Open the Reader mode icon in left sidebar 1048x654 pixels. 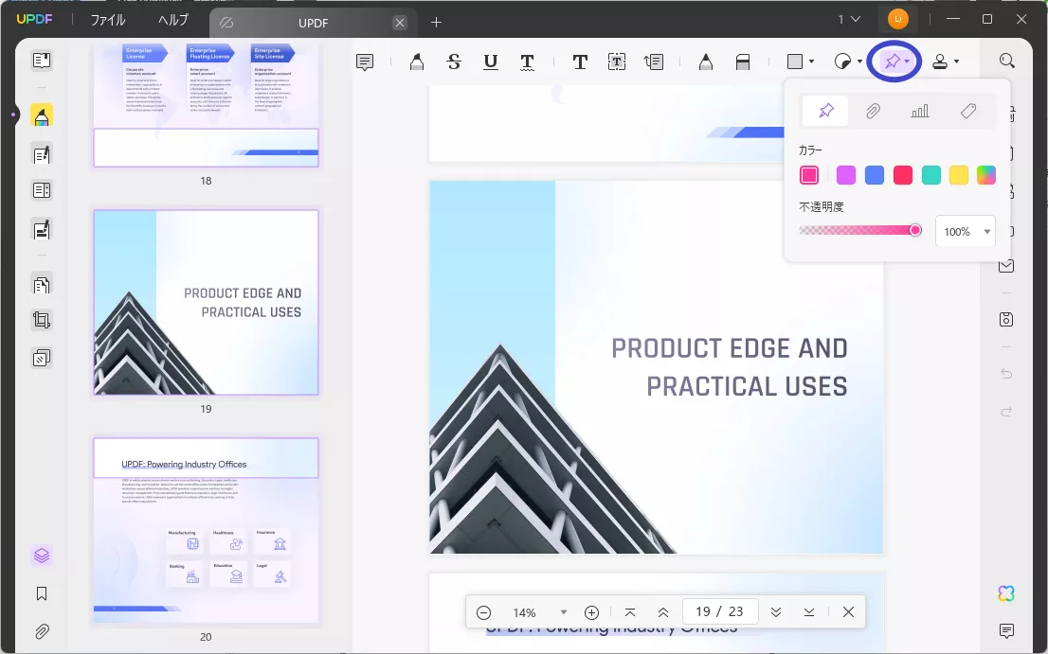pos(42,61)
